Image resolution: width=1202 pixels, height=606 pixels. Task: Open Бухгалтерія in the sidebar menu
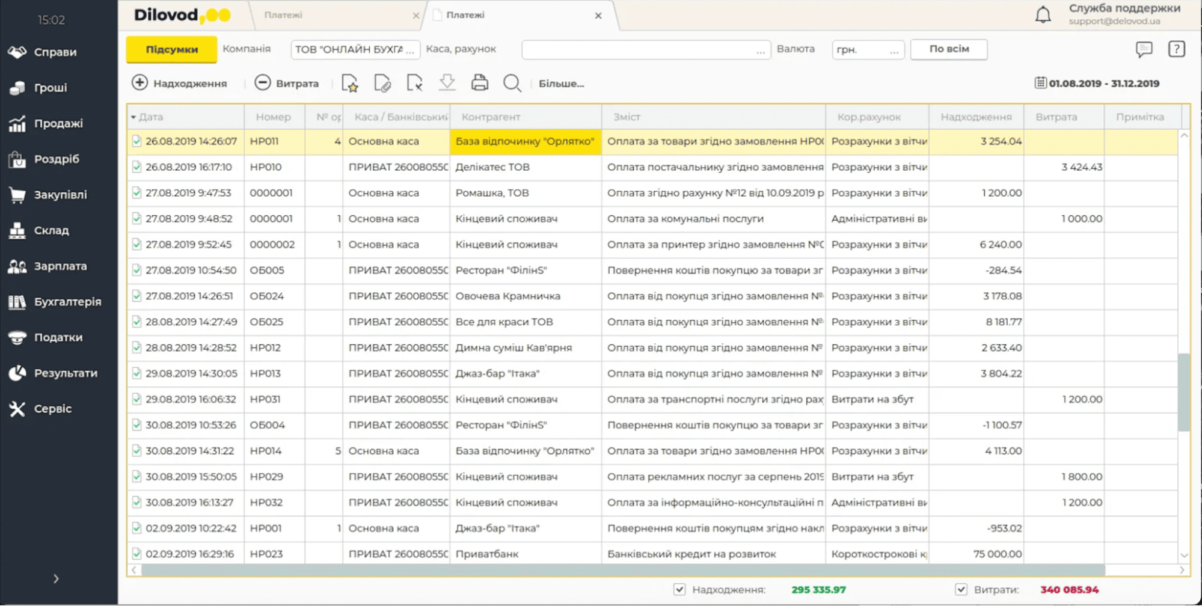pyautogui.click(x=67, y=302)
